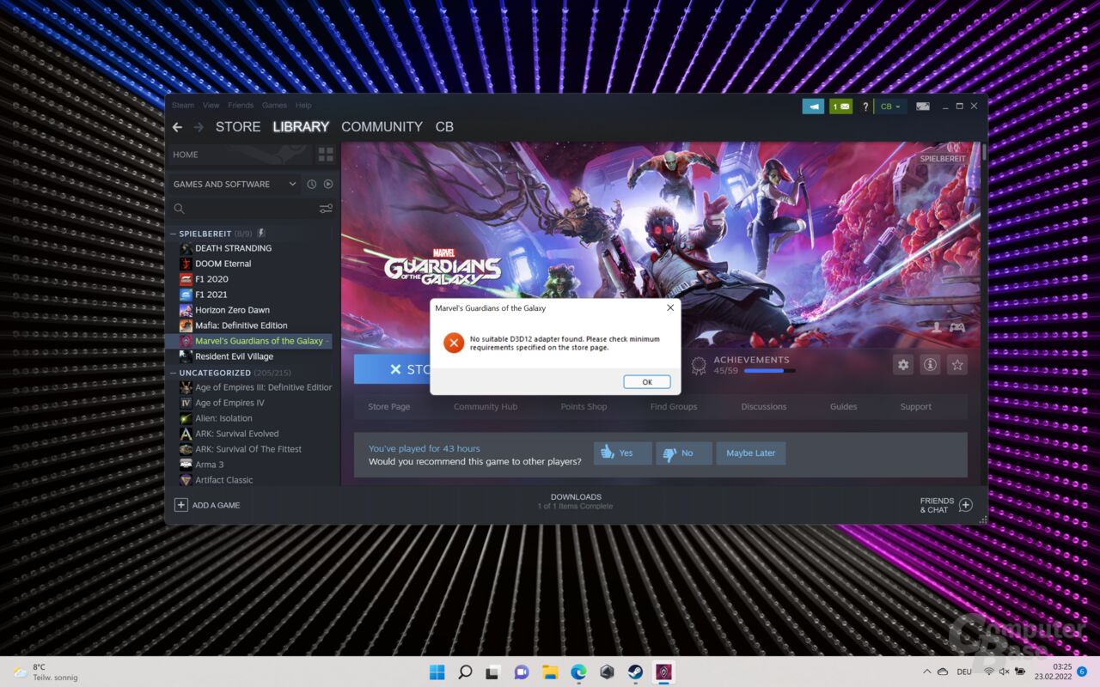Open the Friends menu in the menu bar
The height and width of the screenshot is (687, 1100).
point(241,105)
